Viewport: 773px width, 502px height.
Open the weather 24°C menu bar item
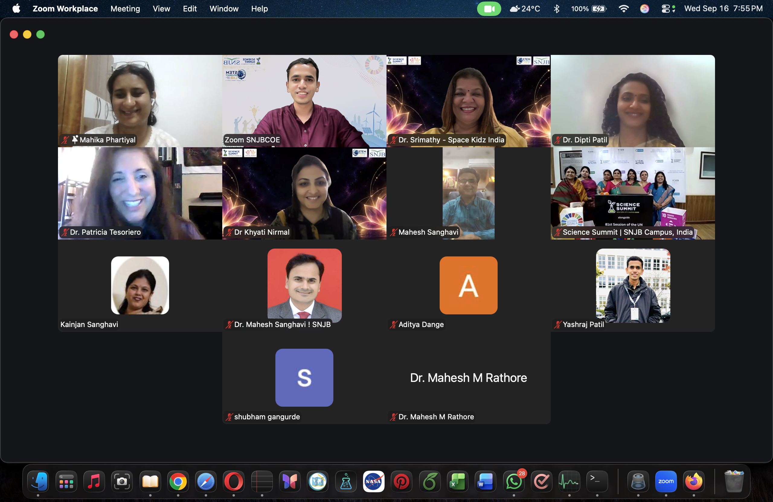pos(525,9)
